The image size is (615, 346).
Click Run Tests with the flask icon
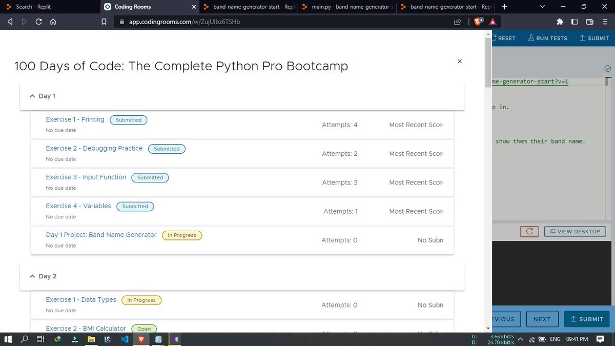[547, 38]
